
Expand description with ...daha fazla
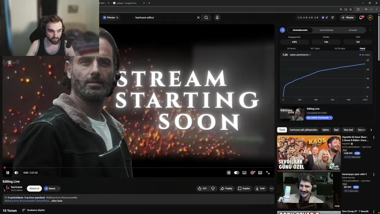coord(56,201)
